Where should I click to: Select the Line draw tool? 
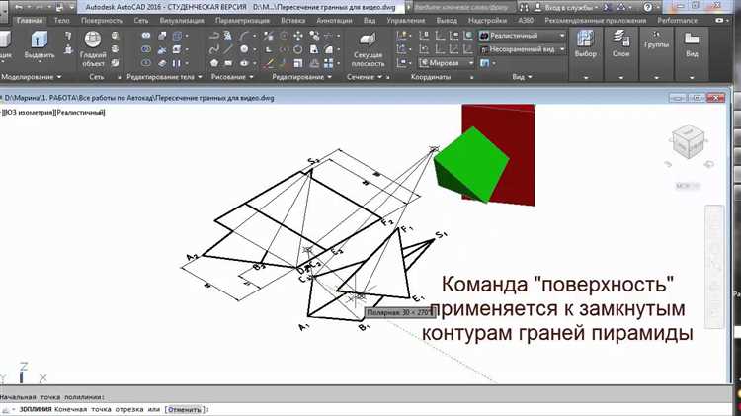pos(228,49)
